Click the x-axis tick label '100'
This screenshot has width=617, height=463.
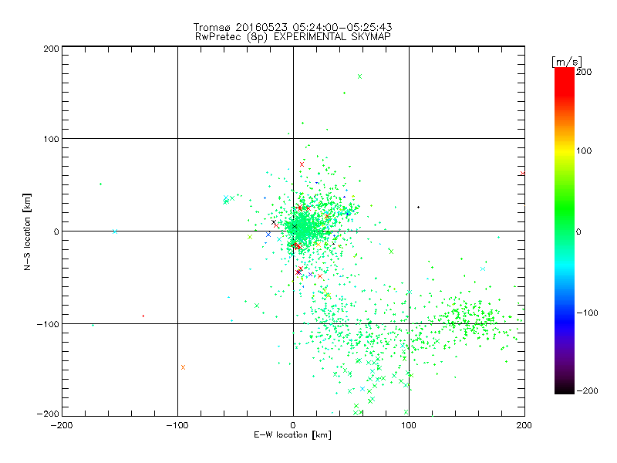tap(409, 425)
